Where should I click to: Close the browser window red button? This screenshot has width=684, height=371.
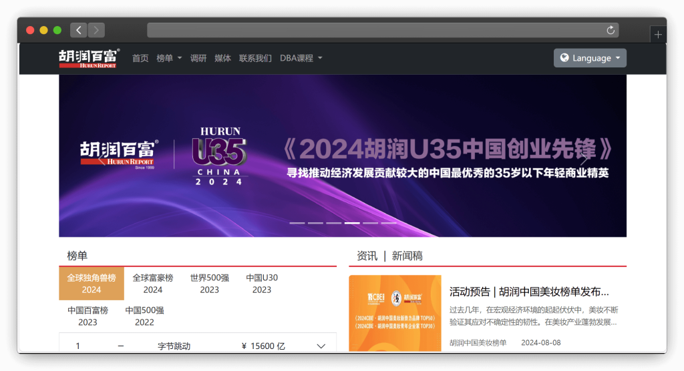[x=30, y=30]
